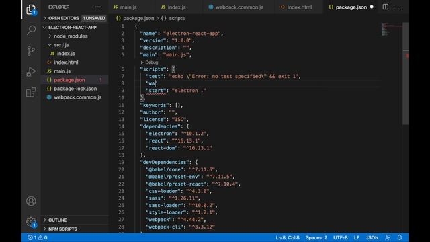This screenshot has width=430, height=242.
Task: Select package.json in the file tree
Action: [75, 80]
